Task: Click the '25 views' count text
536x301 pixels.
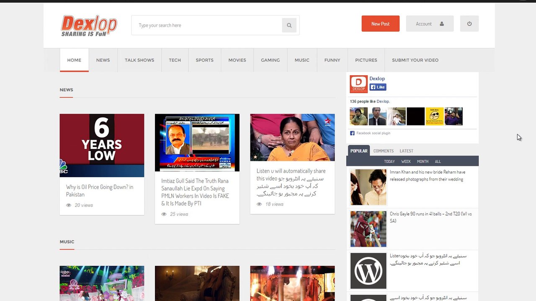Action: coord(179,214)
